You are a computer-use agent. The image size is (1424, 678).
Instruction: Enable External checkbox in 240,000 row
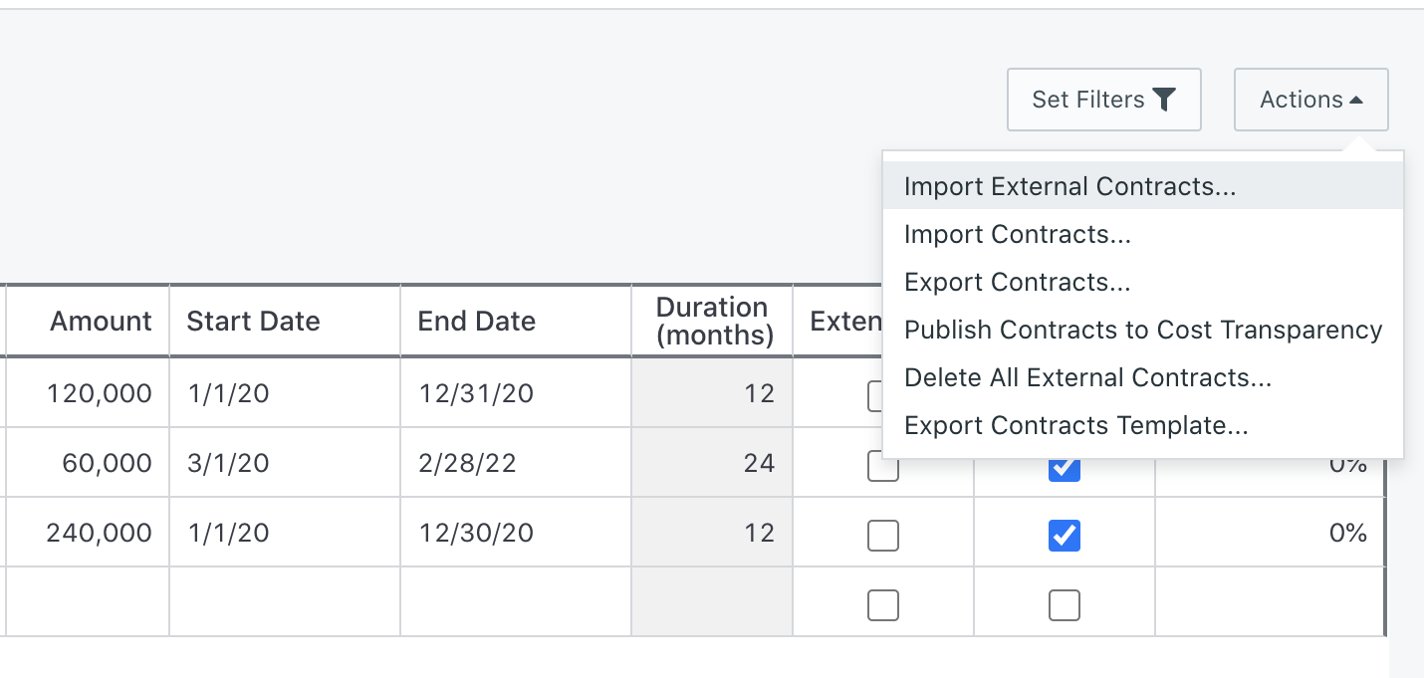(x=883, y=536)
